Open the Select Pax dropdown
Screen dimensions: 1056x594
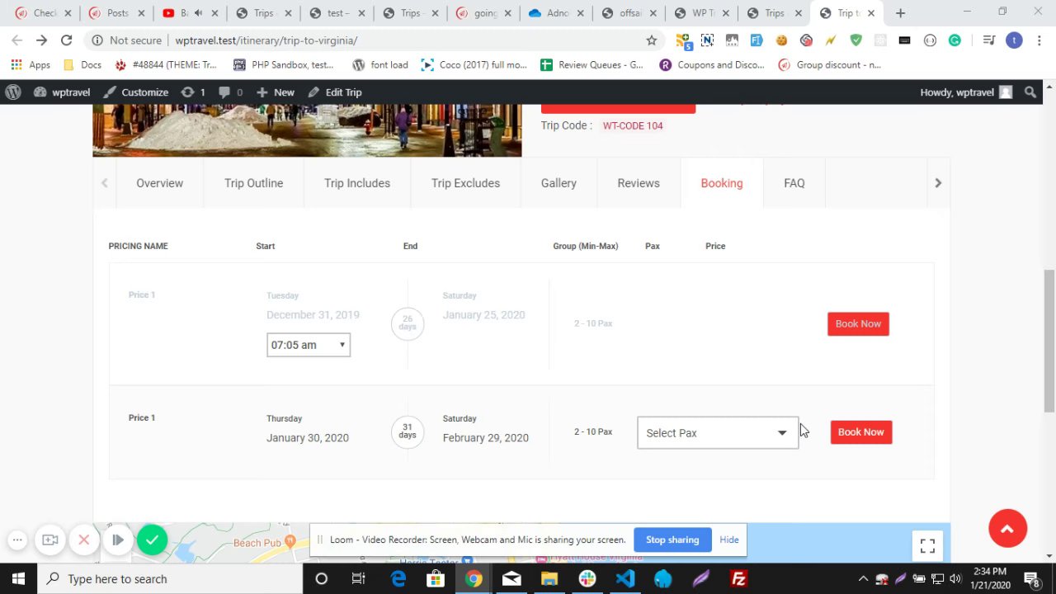click(718, 433)
